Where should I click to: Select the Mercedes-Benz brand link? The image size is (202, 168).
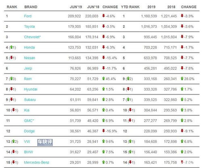click(x=36, y=162)
